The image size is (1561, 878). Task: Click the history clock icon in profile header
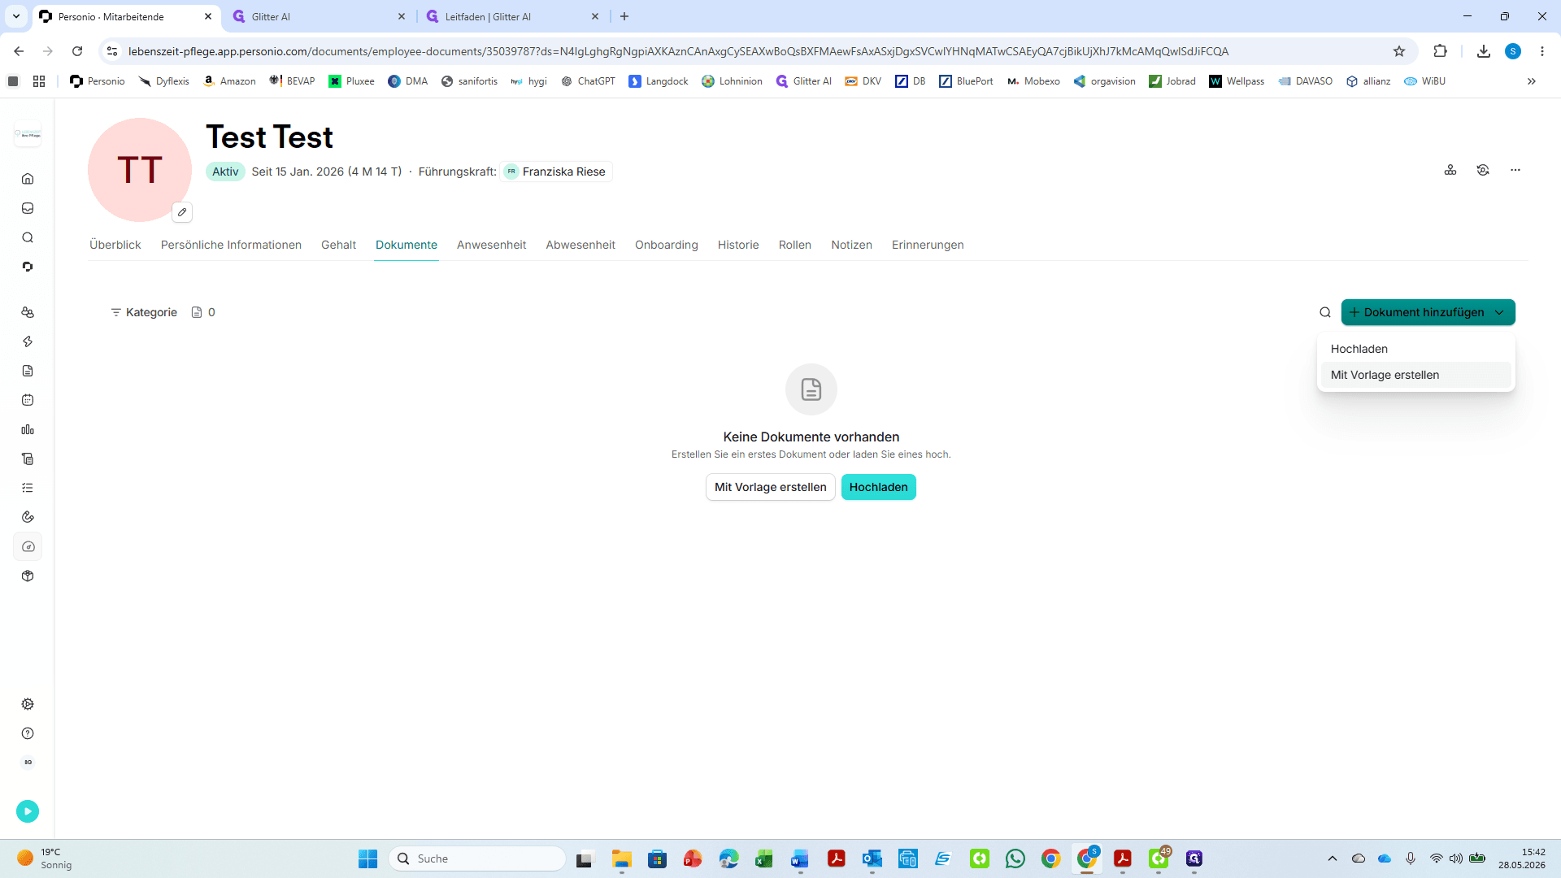point(1483,170)
